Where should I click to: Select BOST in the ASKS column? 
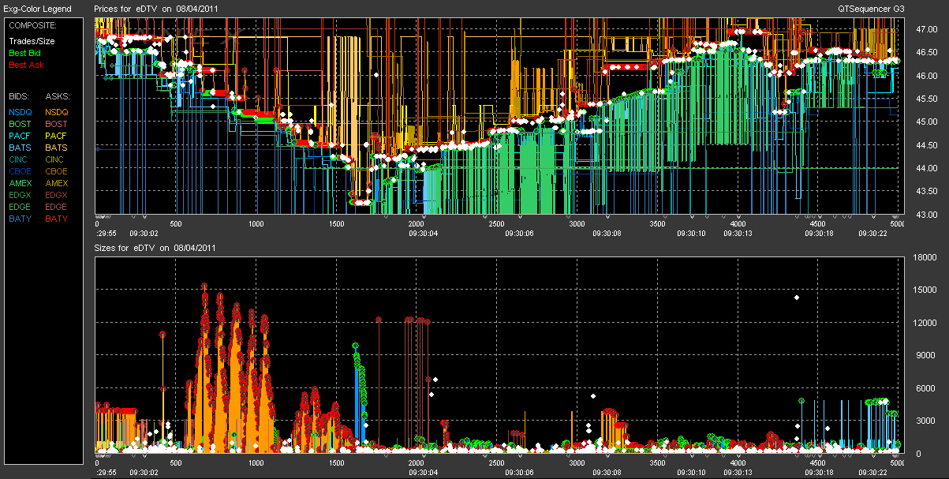pyautogui.click(x=57, y=124)
